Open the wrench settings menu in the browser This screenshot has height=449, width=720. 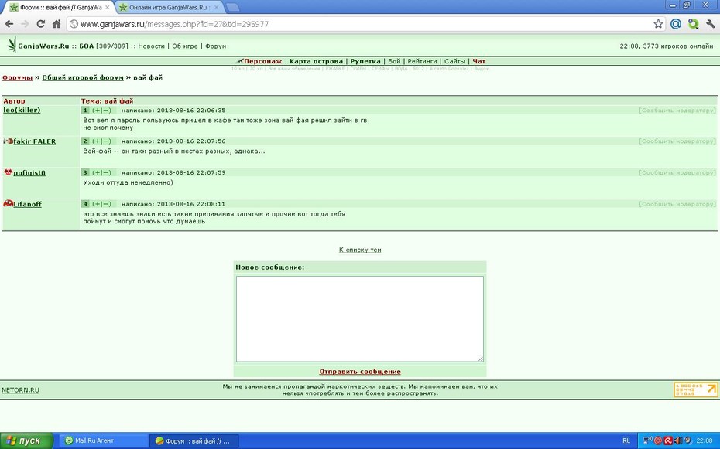point(710,24)
